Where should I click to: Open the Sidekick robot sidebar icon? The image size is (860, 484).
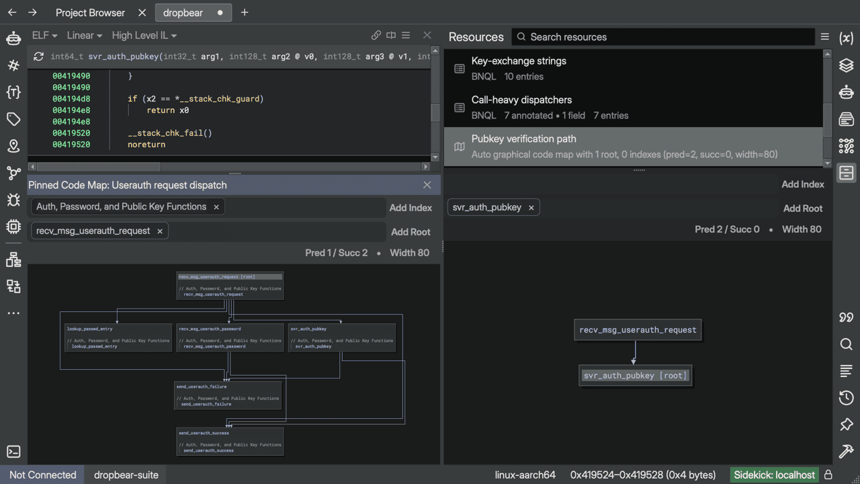pos(13,38)
